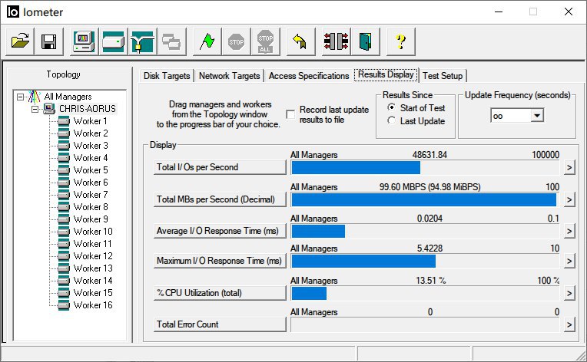Open detail arrow for Total MBs per Second
Image resolution: width=587 pixels, height=362 pixels.
[x=569, y=200]
